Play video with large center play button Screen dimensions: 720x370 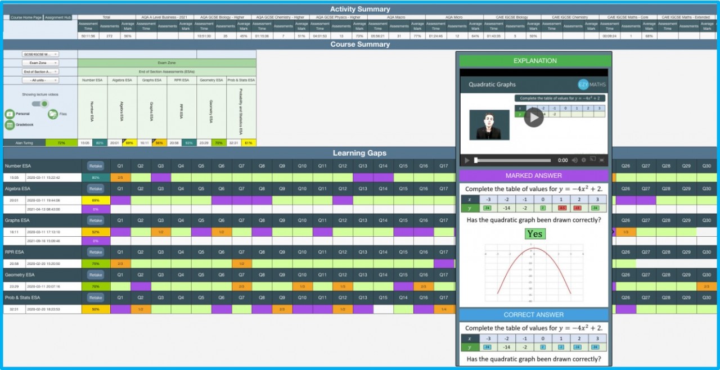pyautogui.click(x=534, y=117)
